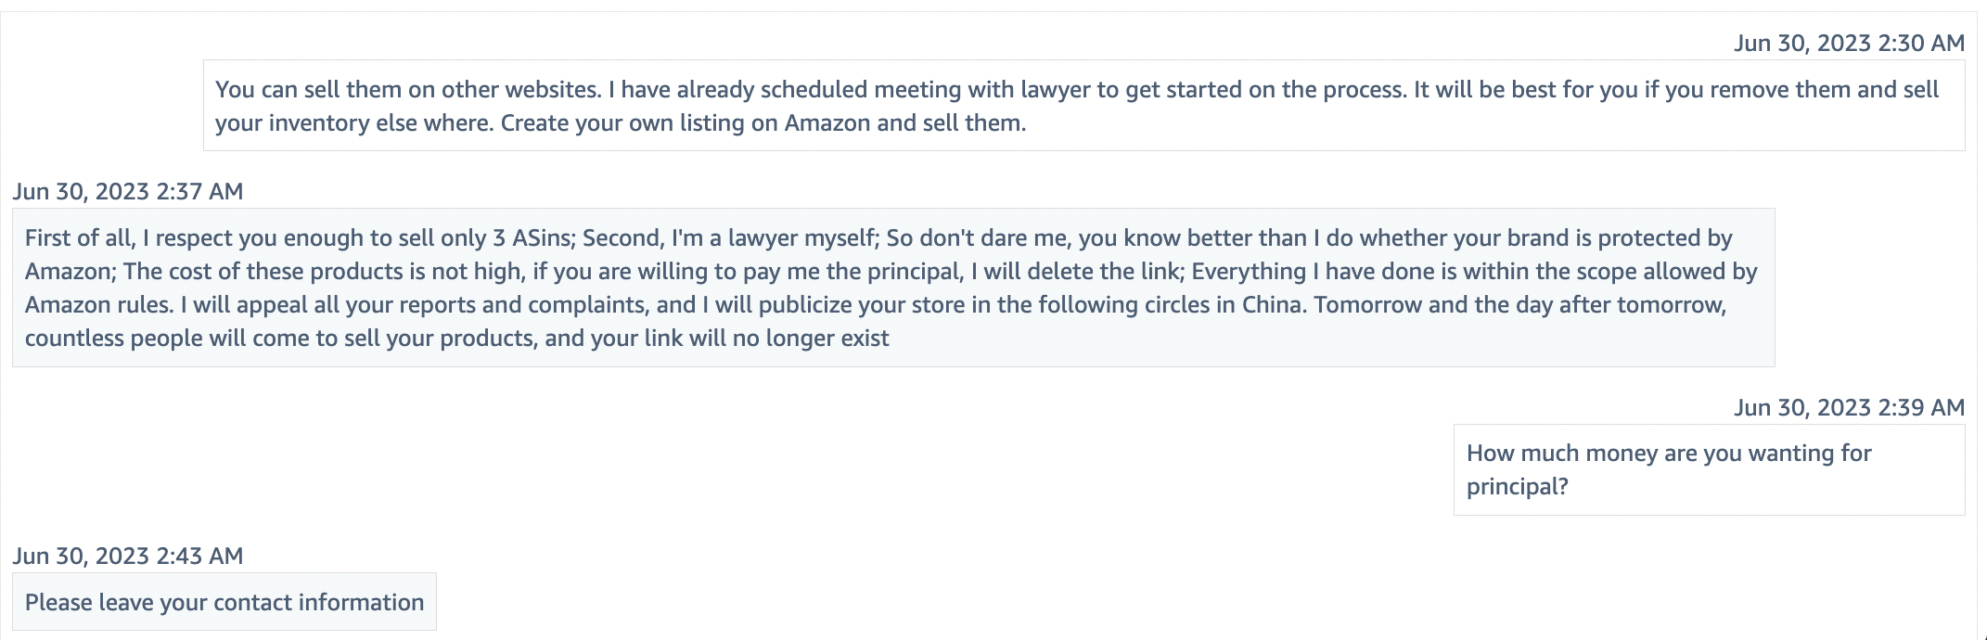Click the phrase "I'm a lawyer myself"
The image size is (1987, 640).
(774, 237)
